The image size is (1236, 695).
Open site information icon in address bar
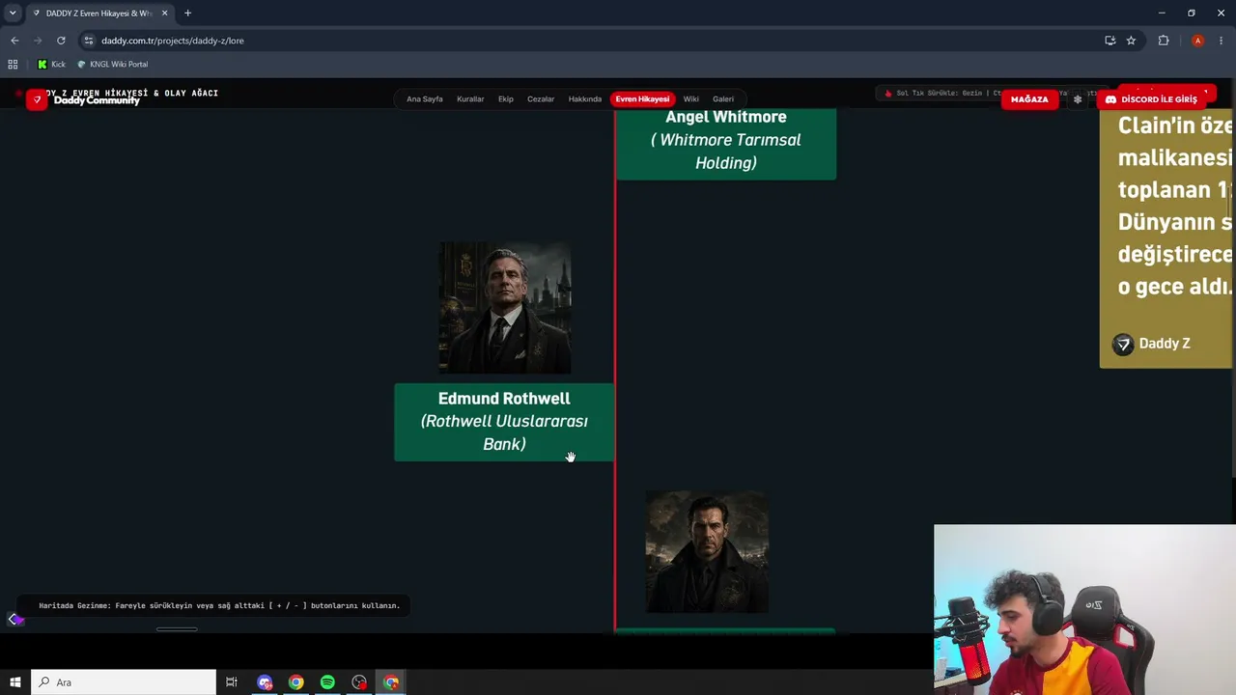(x=89, y=41)
